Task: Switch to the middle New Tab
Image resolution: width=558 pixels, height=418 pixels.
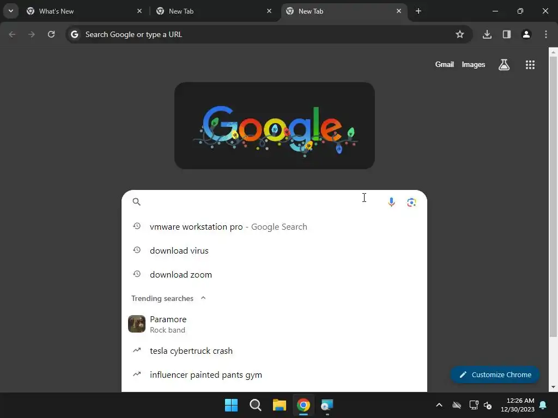Action: pyautogui.click(x=214, y=11)
